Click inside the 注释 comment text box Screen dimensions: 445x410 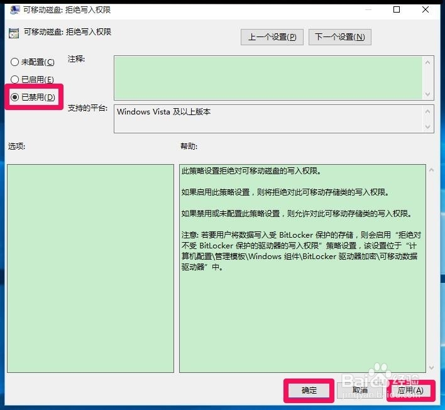268,78
